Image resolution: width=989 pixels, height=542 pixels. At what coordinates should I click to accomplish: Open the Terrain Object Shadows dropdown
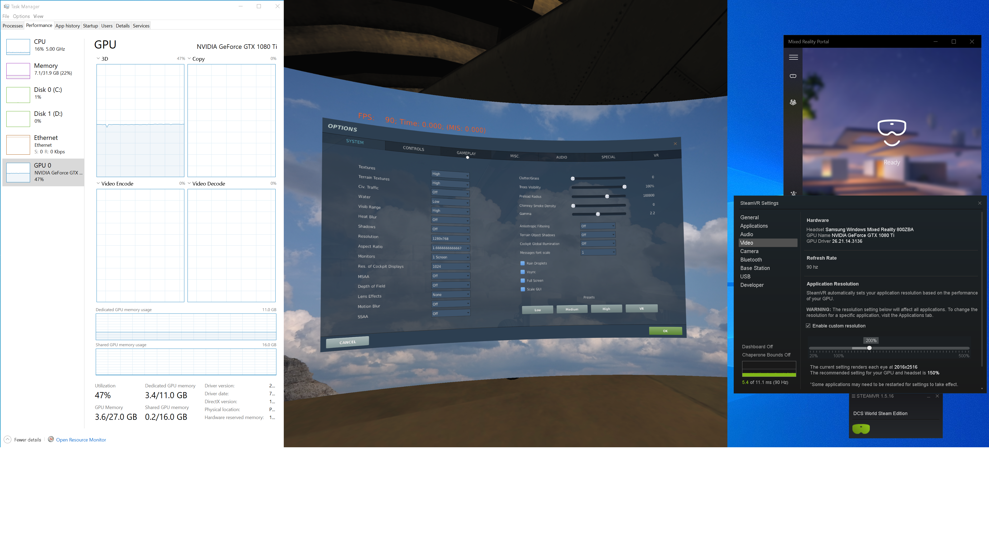tap(598, 235)
